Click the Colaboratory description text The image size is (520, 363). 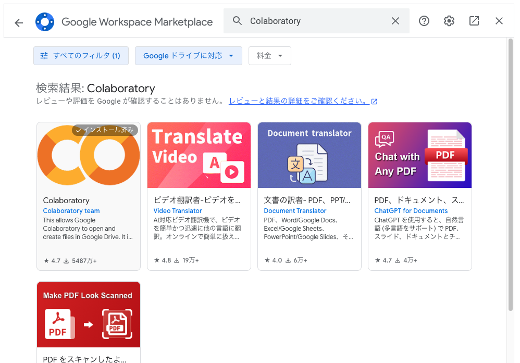pyautogui.click(x=88, y=229)
